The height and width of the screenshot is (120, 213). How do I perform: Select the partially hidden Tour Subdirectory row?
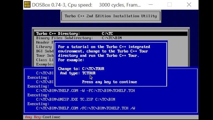point(45,56)
